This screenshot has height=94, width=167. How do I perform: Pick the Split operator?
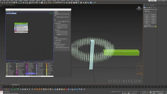(x=48, y=75)
